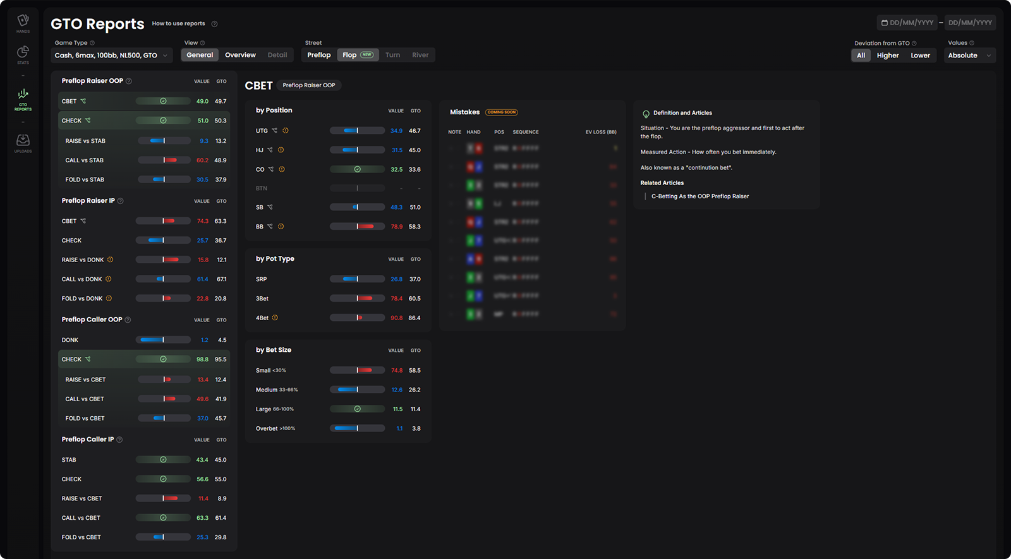
Task: Click the branch icon next to SB
Action: coord(270,207)
